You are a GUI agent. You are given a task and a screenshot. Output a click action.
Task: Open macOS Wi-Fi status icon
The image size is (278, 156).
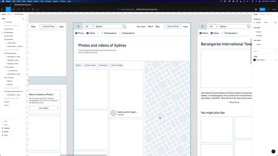(x=252, y=1)
